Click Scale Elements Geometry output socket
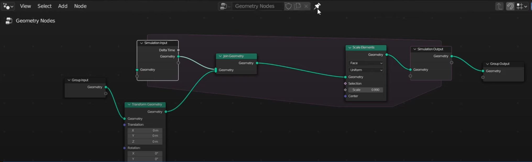 387,55
